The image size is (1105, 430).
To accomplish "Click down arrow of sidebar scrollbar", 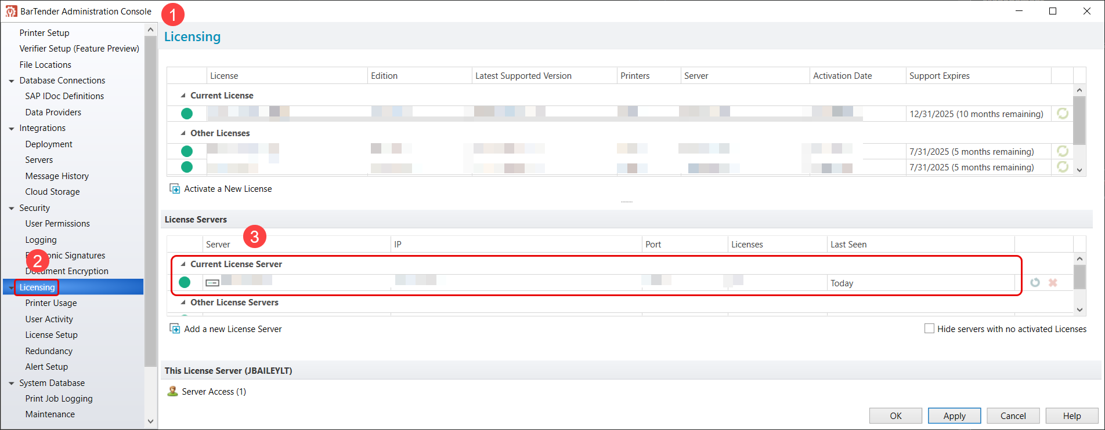I will pos(151,421).
